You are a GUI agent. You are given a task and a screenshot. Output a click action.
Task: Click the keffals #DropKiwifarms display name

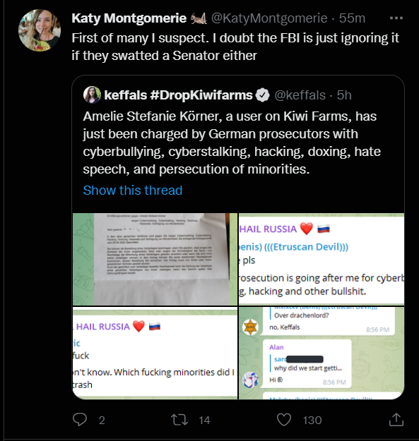[x=179, y=95]
